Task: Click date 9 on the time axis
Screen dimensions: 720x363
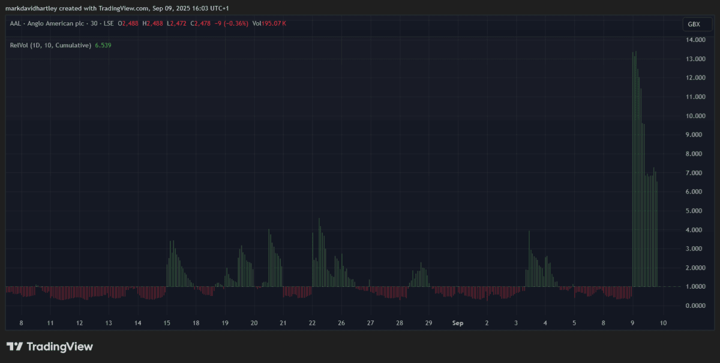Action: click(x=633, y=323)
